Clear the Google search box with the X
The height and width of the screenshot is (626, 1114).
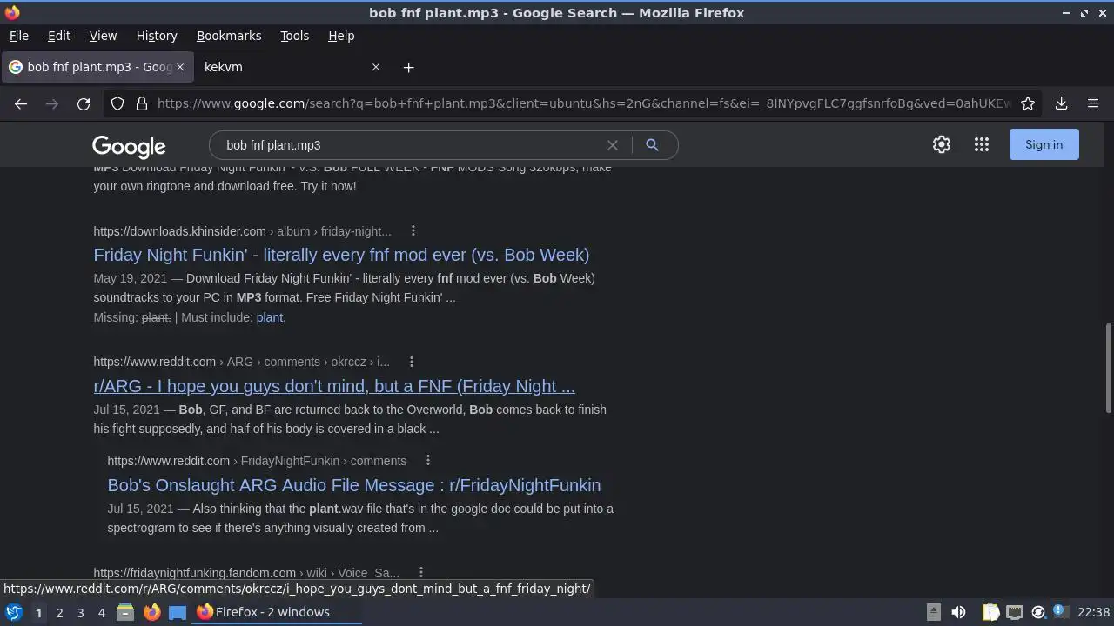pos(613,145)
